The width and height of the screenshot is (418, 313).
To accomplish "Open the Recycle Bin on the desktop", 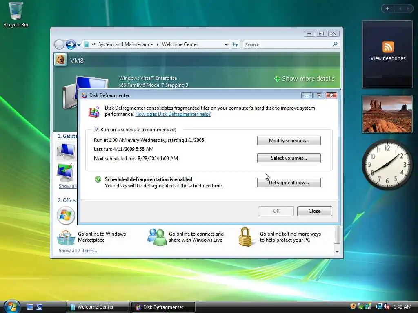I will coord(16,15).
